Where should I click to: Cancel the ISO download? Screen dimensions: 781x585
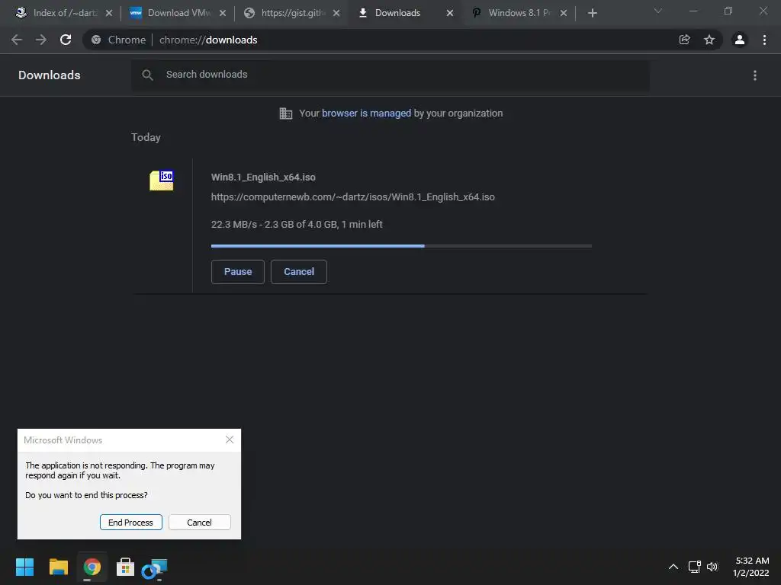(x=299, y=272)
